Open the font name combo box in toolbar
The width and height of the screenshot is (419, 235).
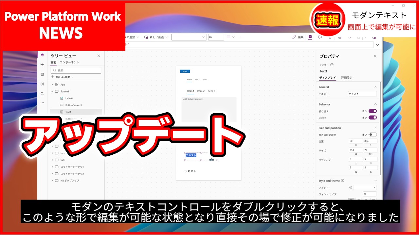(189, 37)
